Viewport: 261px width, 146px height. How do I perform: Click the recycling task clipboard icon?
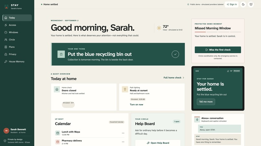[61, 54]
